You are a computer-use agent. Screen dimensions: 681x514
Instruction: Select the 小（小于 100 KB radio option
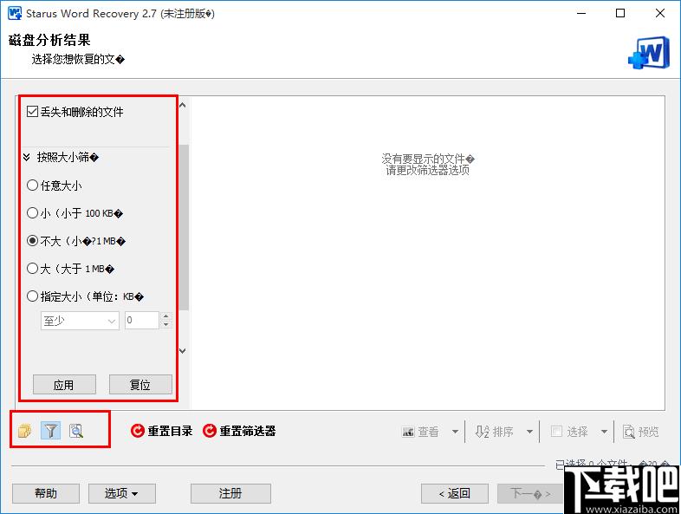pyautogui.click(x=33, y=213)
